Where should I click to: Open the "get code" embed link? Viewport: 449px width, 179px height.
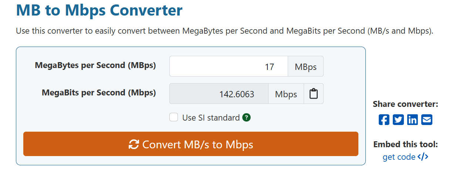point(399,157)
